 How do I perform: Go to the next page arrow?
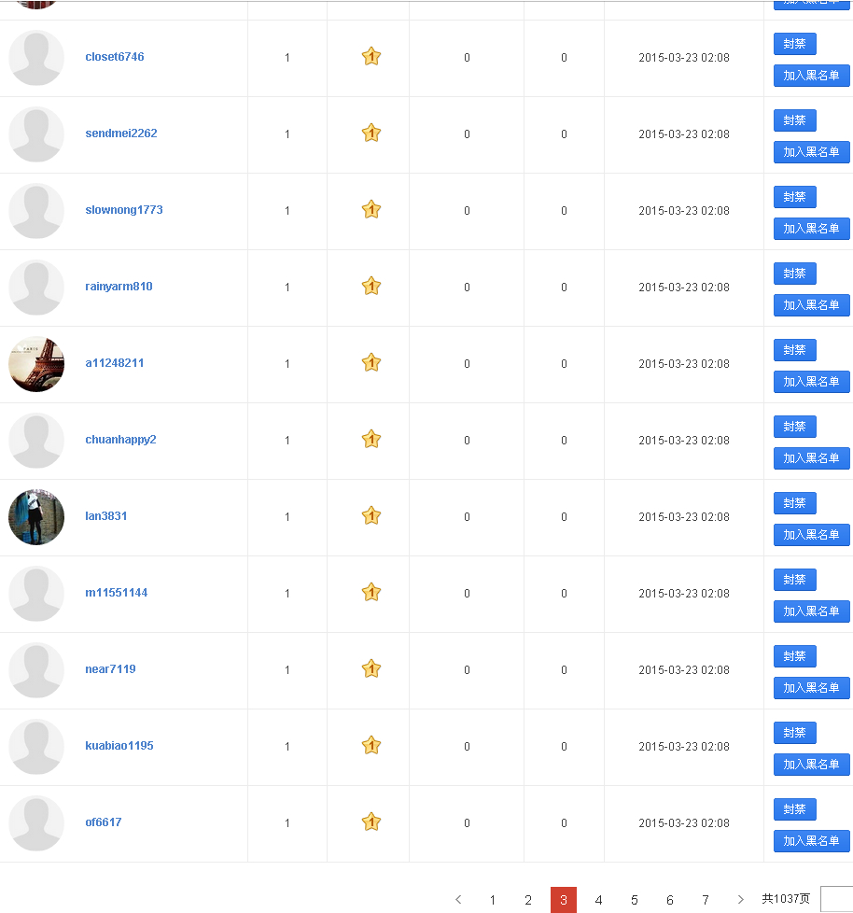(x=741, y=900)
